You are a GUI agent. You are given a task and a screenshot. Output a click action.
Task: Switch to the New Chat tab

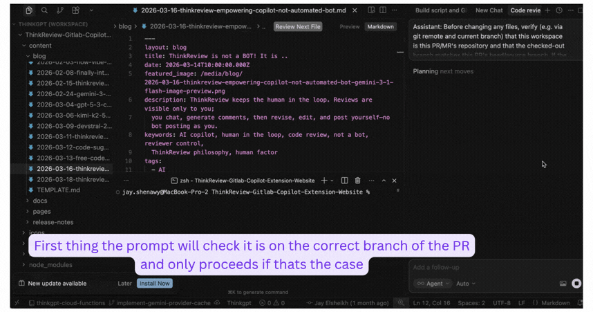click(489, 10)
